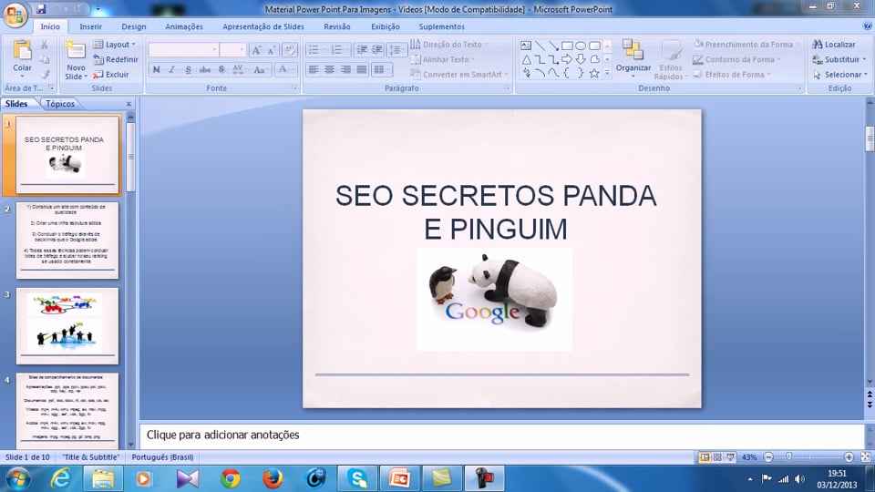Image resolution: width=875 pixels, height=492 pixels.
Task: Open the Animações ribbon tab
Action: click(184, 26)
